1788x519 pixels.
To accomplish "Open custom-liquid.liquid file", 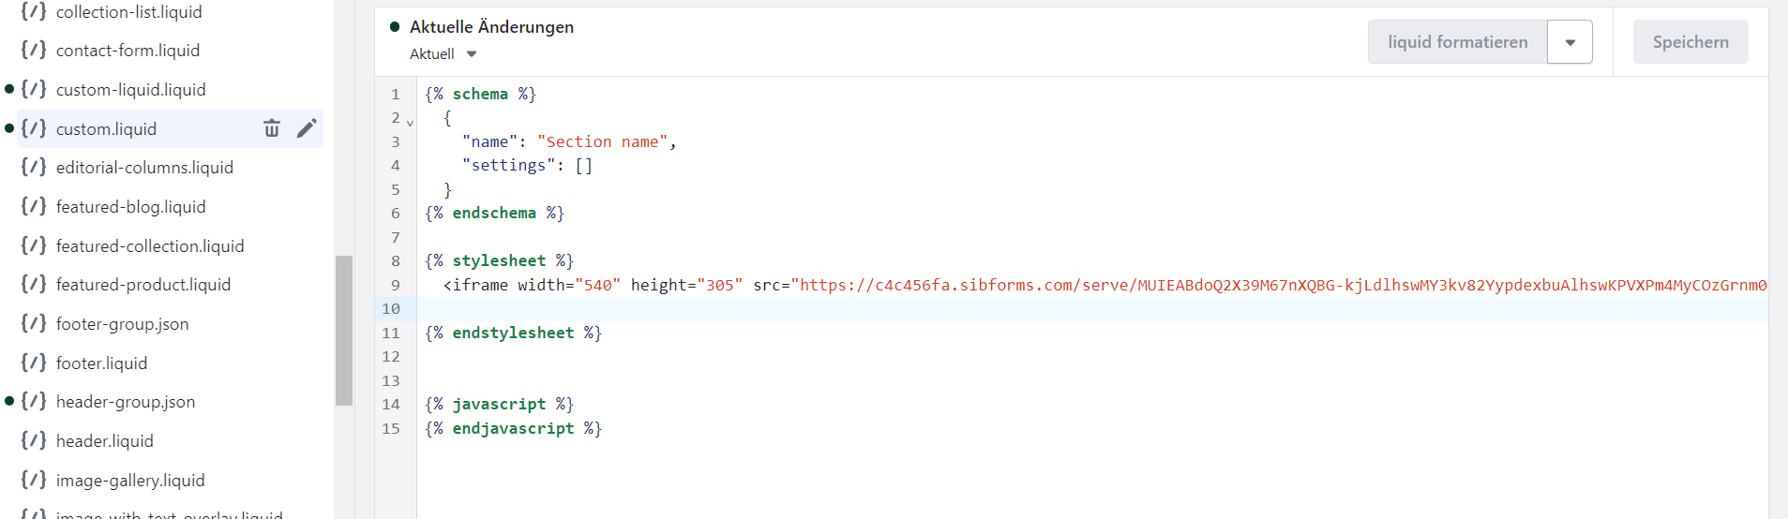I will [x=130, y=90].
